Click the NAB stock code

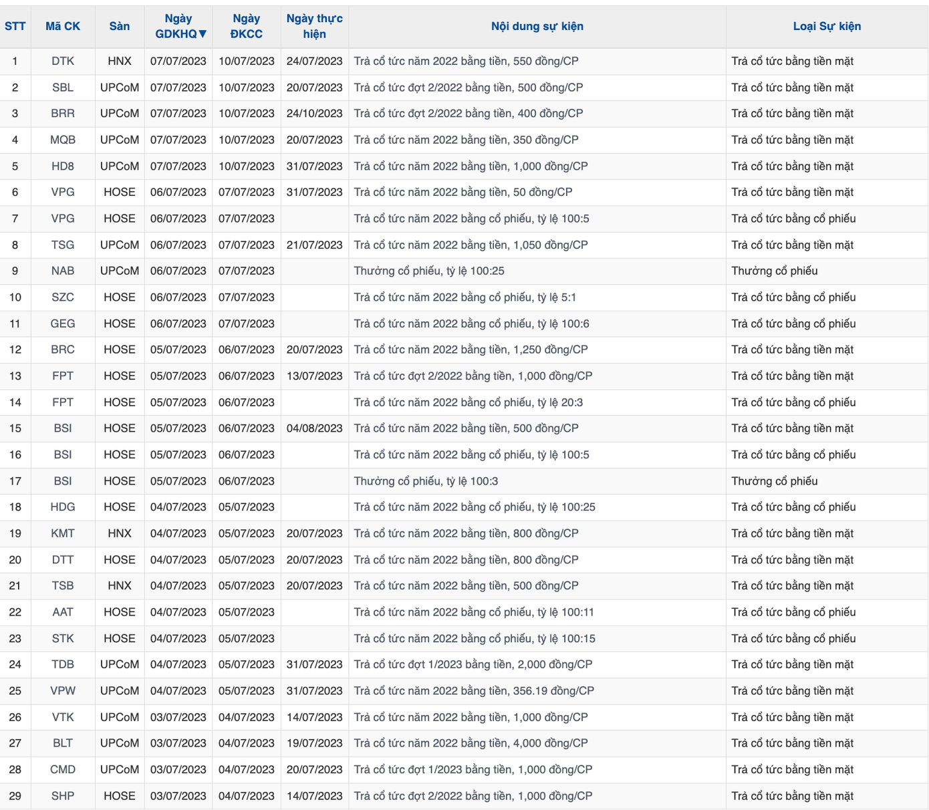[63, 271]
